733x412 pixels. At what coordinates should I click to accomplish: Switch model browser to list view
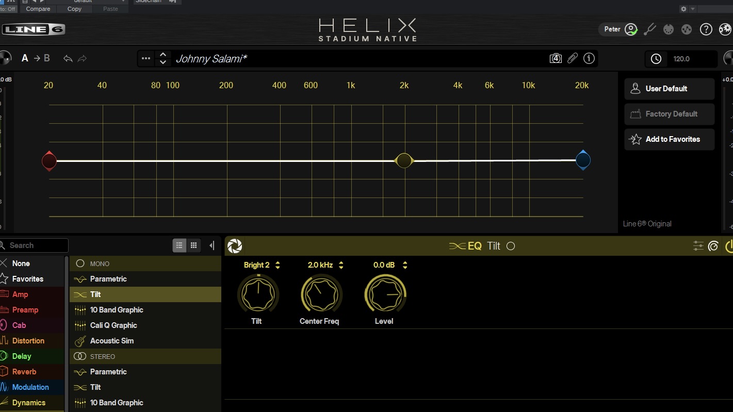pos(179,245)
